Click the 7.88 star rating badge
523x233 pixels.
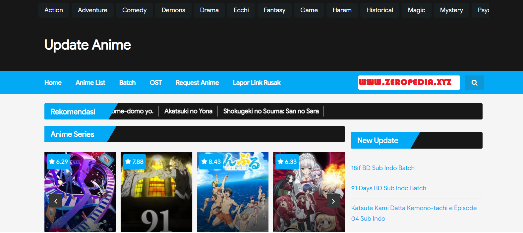[x=135, y=162]
